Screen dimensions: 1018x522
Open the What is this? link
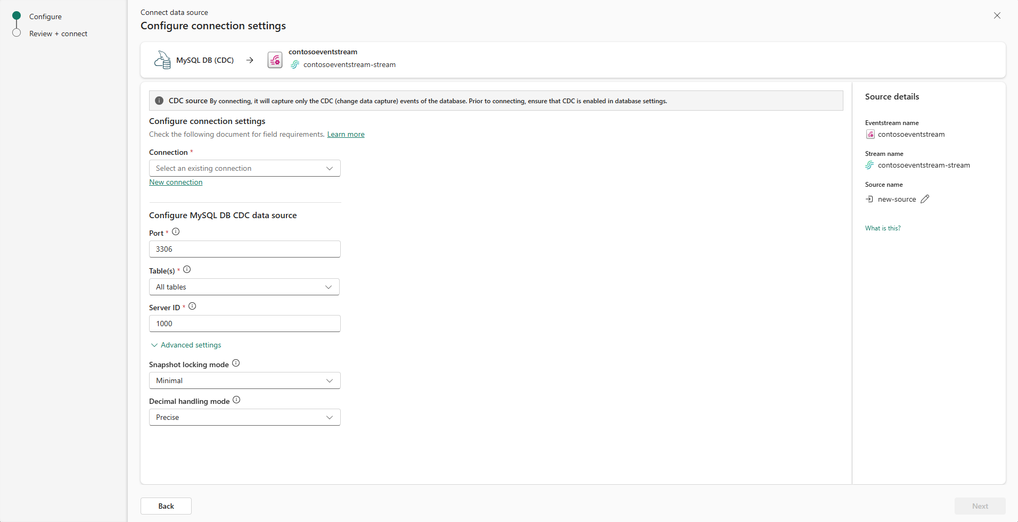[883, 228]
